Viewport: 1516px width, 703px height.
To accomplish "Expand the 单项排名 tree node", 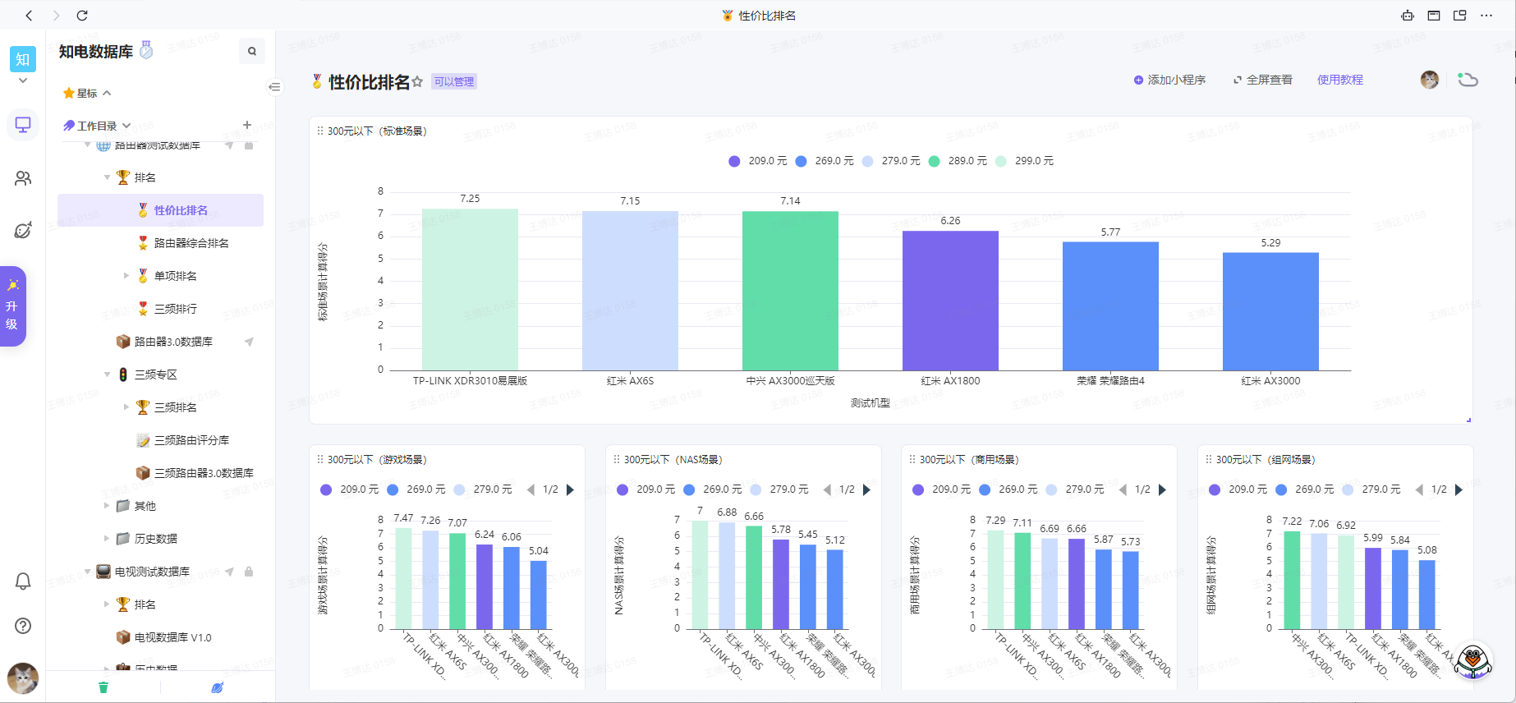I will (126, 276).
